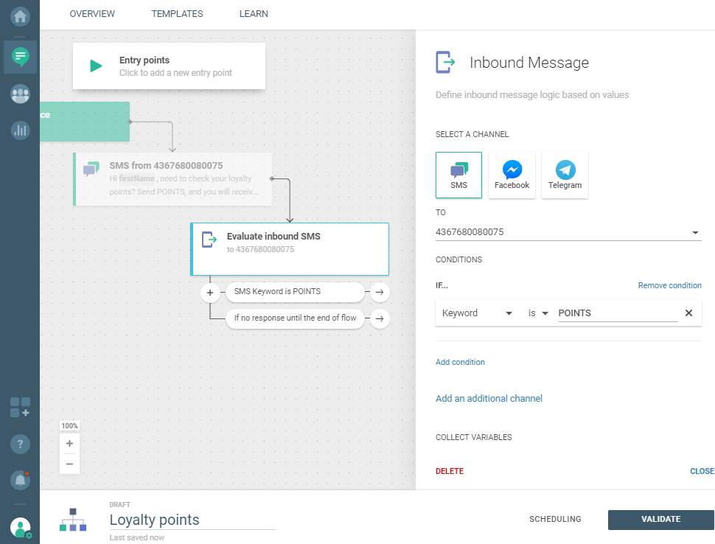Remove the POINTS condition with X icon
The image size is (715, 544).
688,313
